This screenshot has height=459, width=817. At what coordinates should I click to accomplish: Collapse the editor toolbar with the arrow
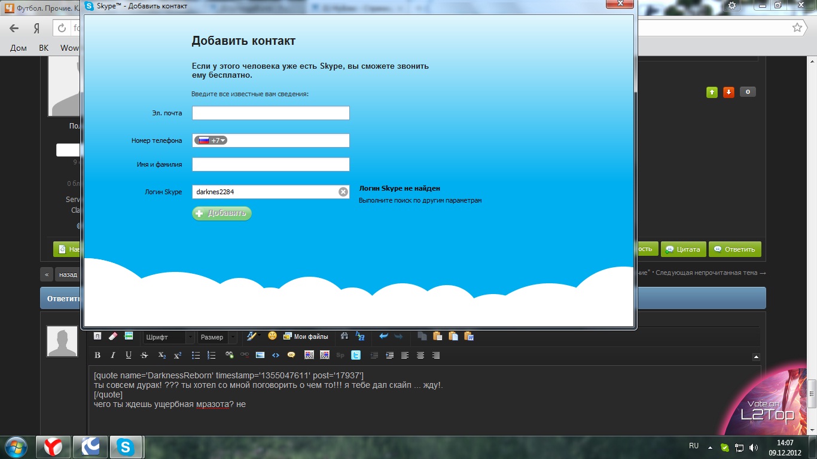coord(756,357)
